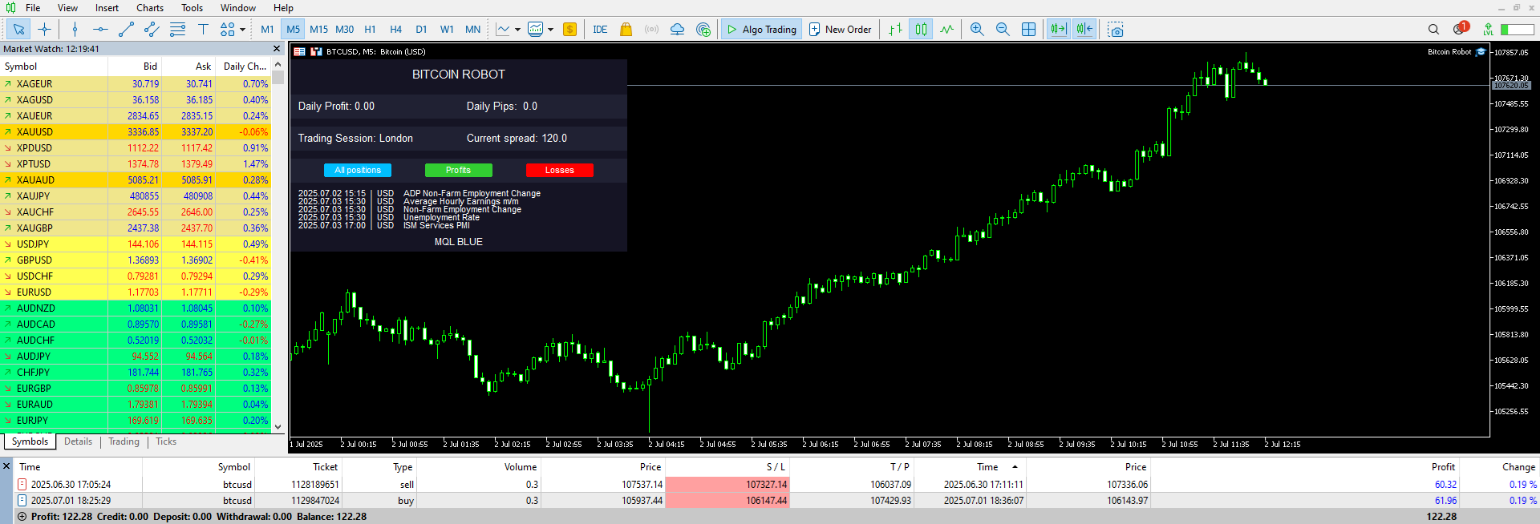Screen dimensions: 1540x524
Task: Select the trendline drawing tool
Action: pyautogui.click(x=126, y=30)
